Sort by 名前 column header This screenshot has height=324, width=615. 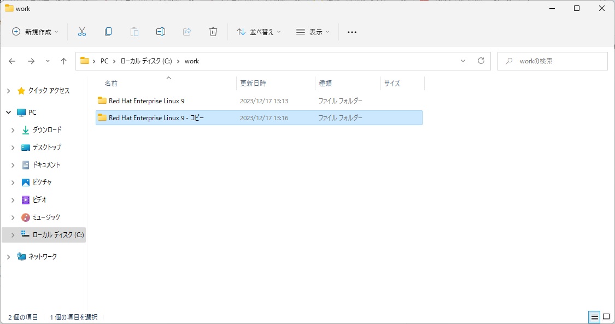pyautogui.click(x=111, y=83)
